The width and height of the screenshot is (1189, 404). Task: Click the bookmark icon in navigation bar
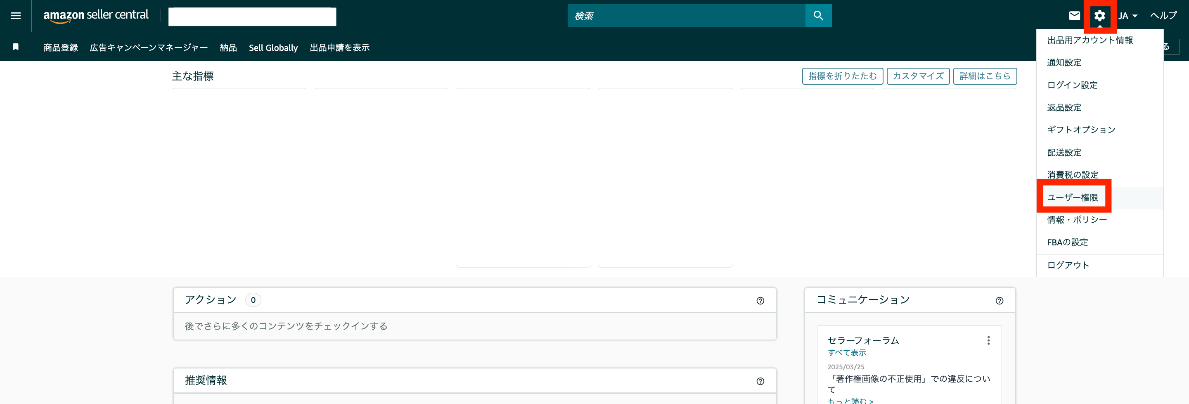16,47
